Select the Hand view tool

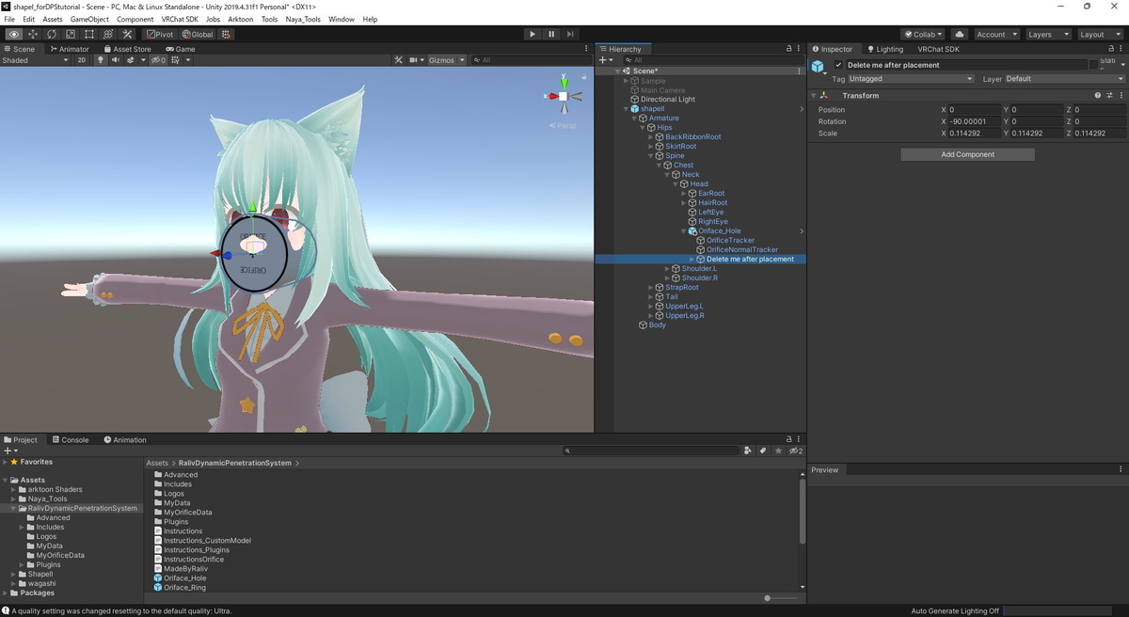pos(13,33)
